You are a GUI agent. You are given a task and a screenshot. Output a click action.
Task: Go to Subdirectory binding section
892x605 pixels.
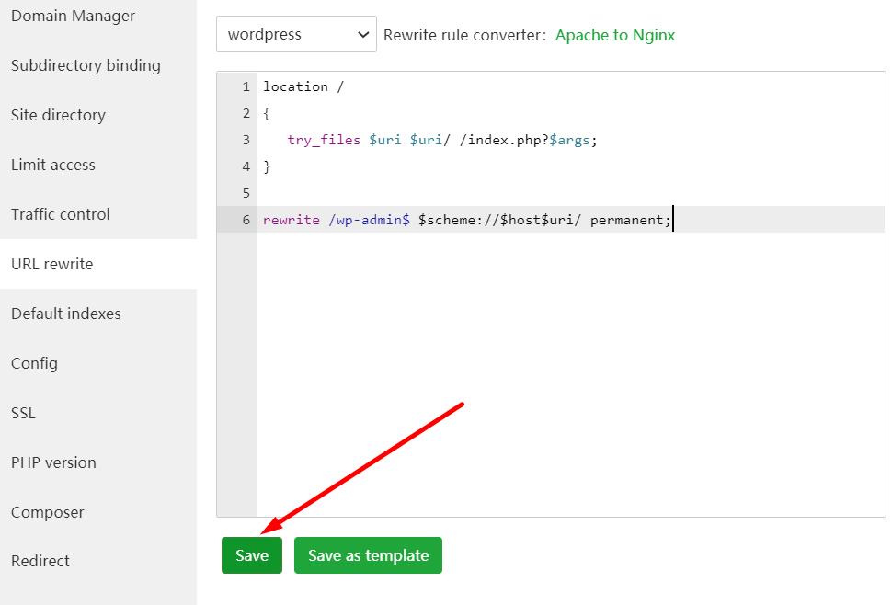tap(86, 65)
